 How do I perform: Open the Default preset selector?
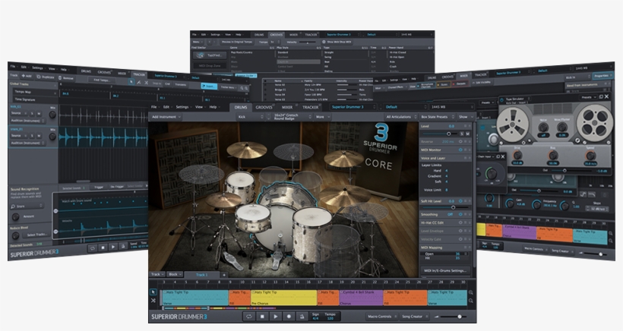tap(405, 107)
